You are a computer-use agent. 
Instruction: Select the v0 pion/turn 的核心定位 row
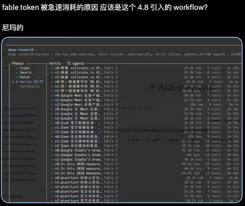(x=145, y=178)
